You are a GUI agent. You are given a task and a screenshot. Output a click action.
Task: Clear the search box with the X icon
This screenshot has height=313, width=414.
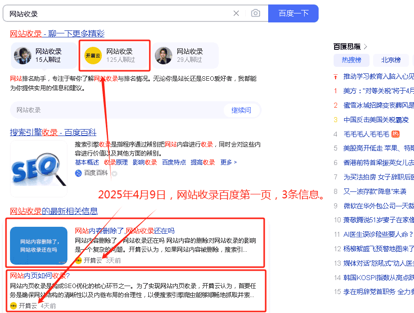pyautogui.click(x=236, y=13)
